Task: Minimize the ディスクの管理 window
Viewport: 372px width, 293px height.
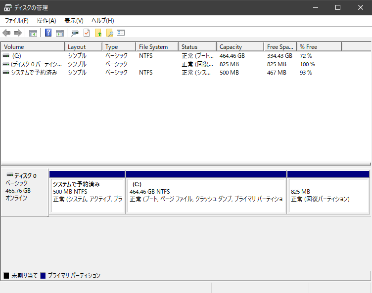Action: pyautogui.click(x=316, y=7)
